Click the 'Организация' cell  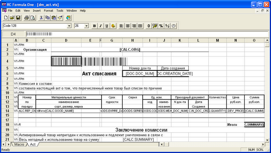point(35,50)
